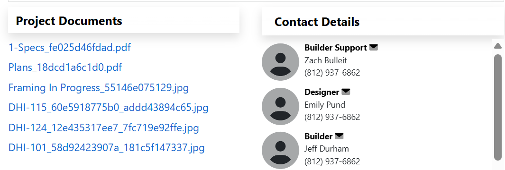Click the contact list scroll up arrow
The height and width of the screenshot is (170, 505).
point(497,46)
